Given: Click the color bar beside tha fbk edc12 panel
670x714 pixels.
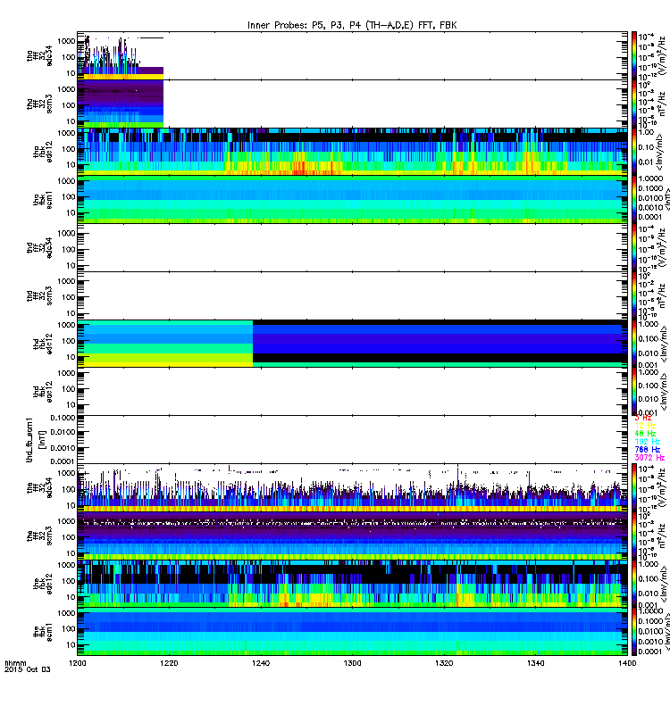Looking at the screenshot, I should [x=634, y=152].
